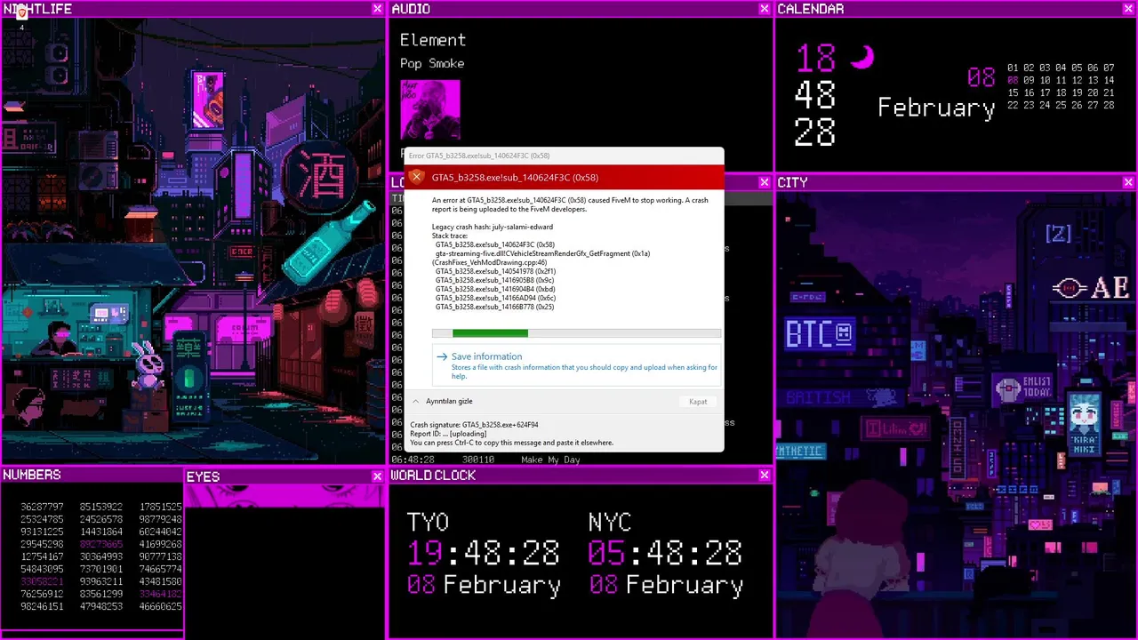Image resolution: width=1138 pixels, height=640 pixels.
Task: Click the Make My Day log entry
Action: 550,460
